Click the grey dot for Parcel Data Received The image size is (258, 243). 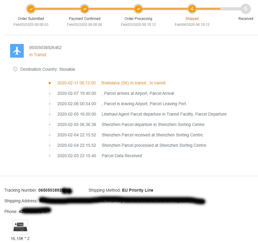click(x=50, y=156)
